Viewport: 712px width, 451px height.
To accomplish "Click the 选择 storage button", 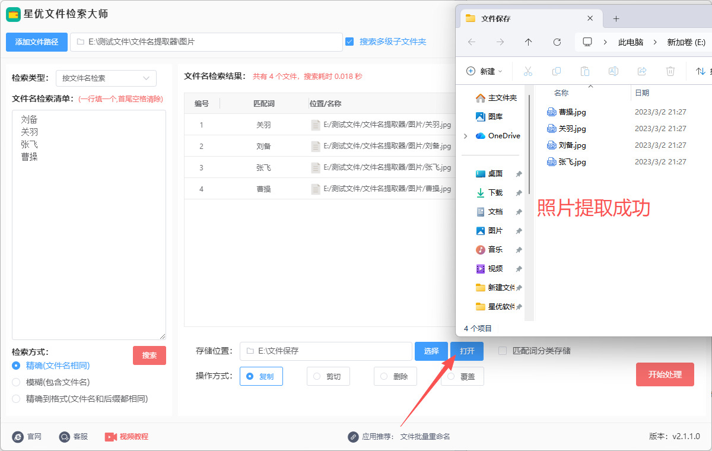I will [431, 351].
